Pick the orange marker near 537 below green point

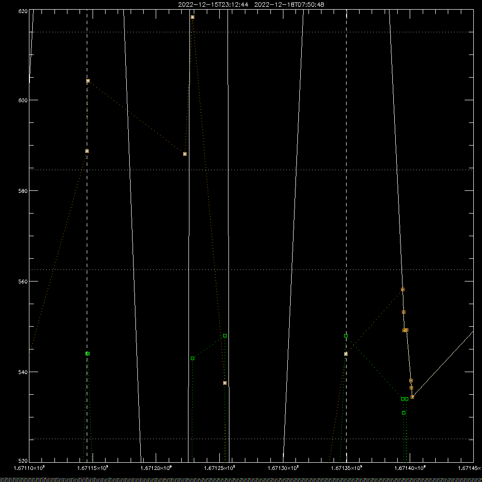[x=225, y=383]
